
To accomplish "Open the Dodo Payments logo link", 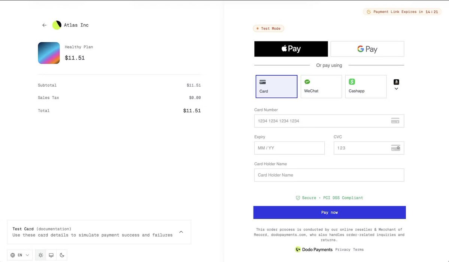I will (314, 249).
